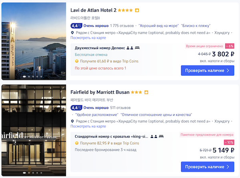Click the 4,4/5 rating badge for Fairfield by Marriott

pos(76,108)
